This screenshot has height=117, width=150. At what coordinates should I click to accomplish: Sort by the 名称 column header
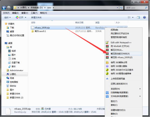(x=33, y=23)
